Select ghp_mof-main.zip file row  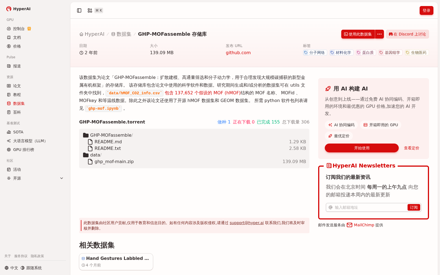[194, 161]
